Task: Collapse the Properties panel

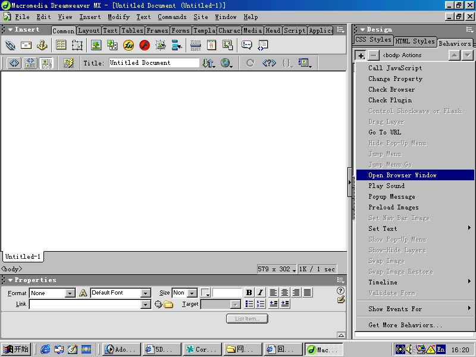Action: (x=10, y=280)
